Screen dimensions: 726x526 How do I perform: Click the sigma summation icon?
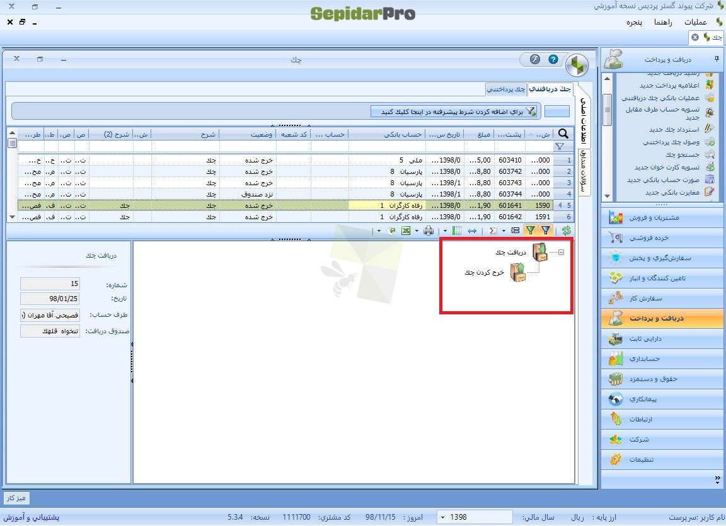493,231
